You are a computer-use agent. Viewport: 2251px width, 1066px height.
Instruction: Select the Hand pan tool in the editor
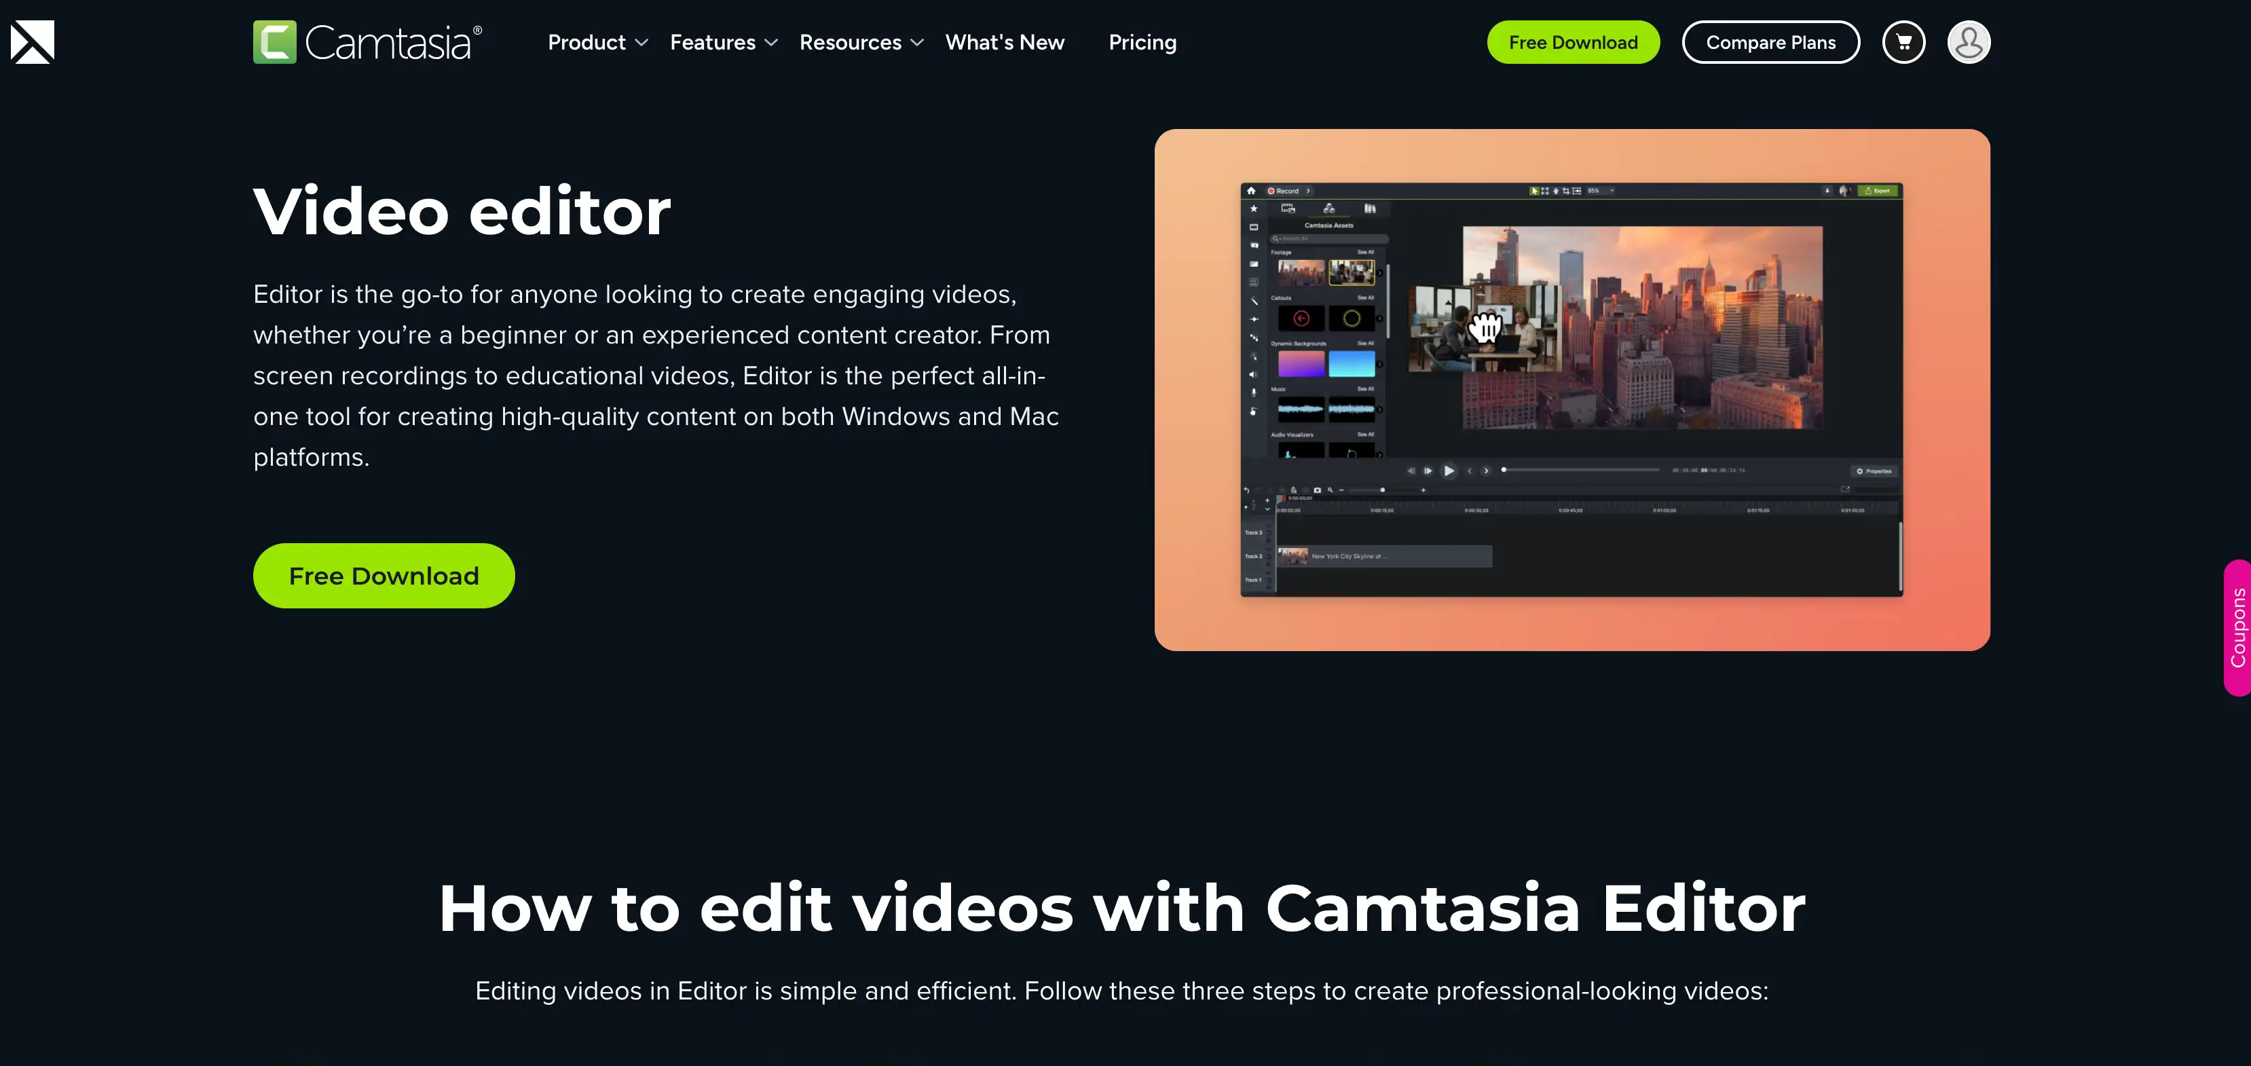[1557, 191]
